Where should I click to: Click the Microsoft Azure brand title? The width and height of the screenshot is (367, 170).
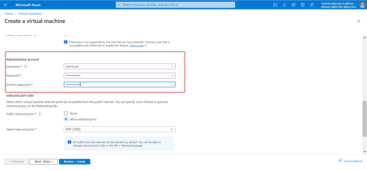point(28,5)
